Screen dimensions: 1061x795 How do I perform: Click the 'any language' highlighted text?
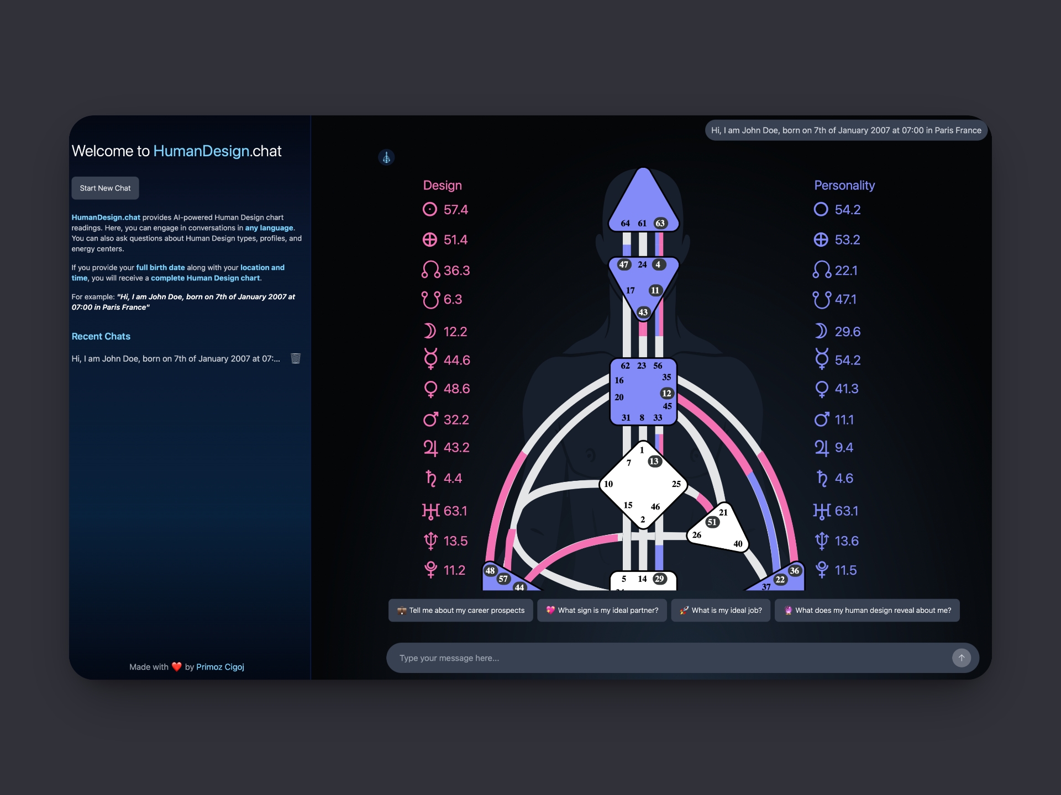click(269, 227)
